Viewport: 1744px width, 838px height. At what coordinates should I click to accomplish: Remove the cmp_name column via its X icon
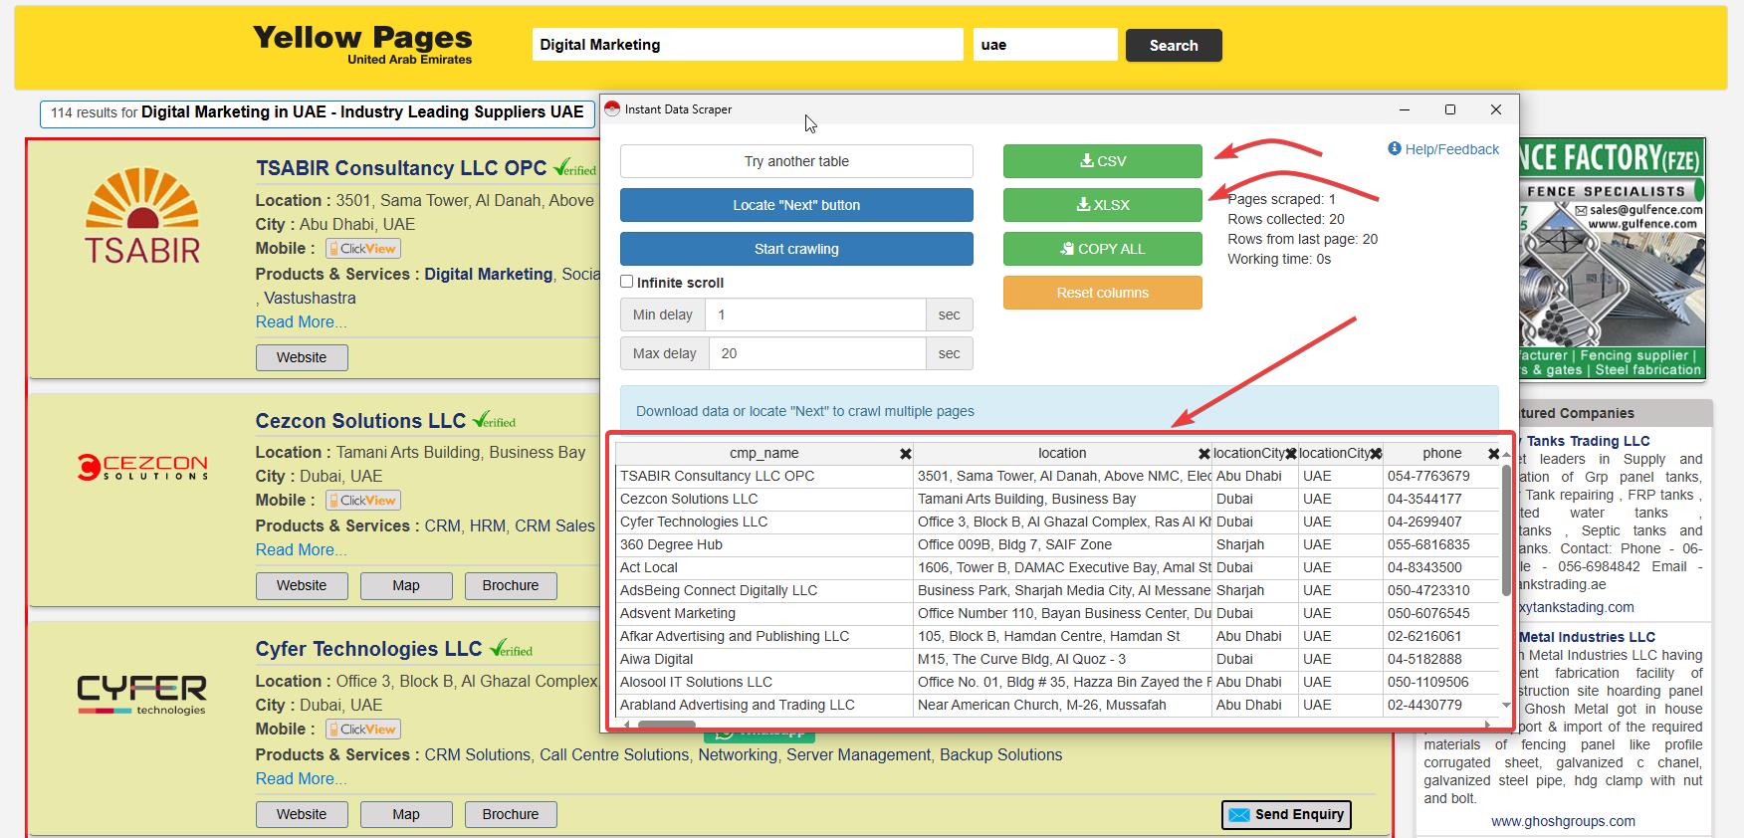[905, 454]
